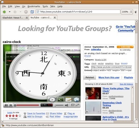Click the orange Subscribe button
139x128 pixels.
click(125, 47)
